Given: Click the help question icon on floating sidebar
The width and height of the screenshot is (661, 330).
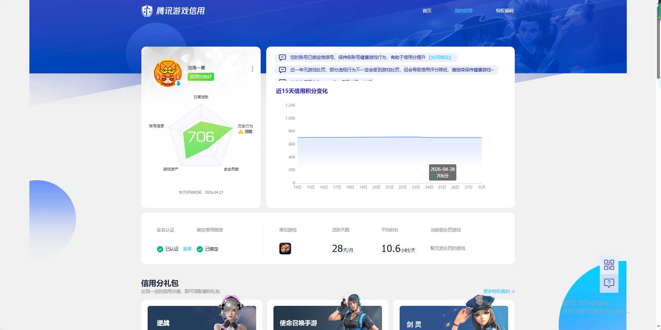Looking at the screenshot, I should pyautogui.click(x=609, y=283).
